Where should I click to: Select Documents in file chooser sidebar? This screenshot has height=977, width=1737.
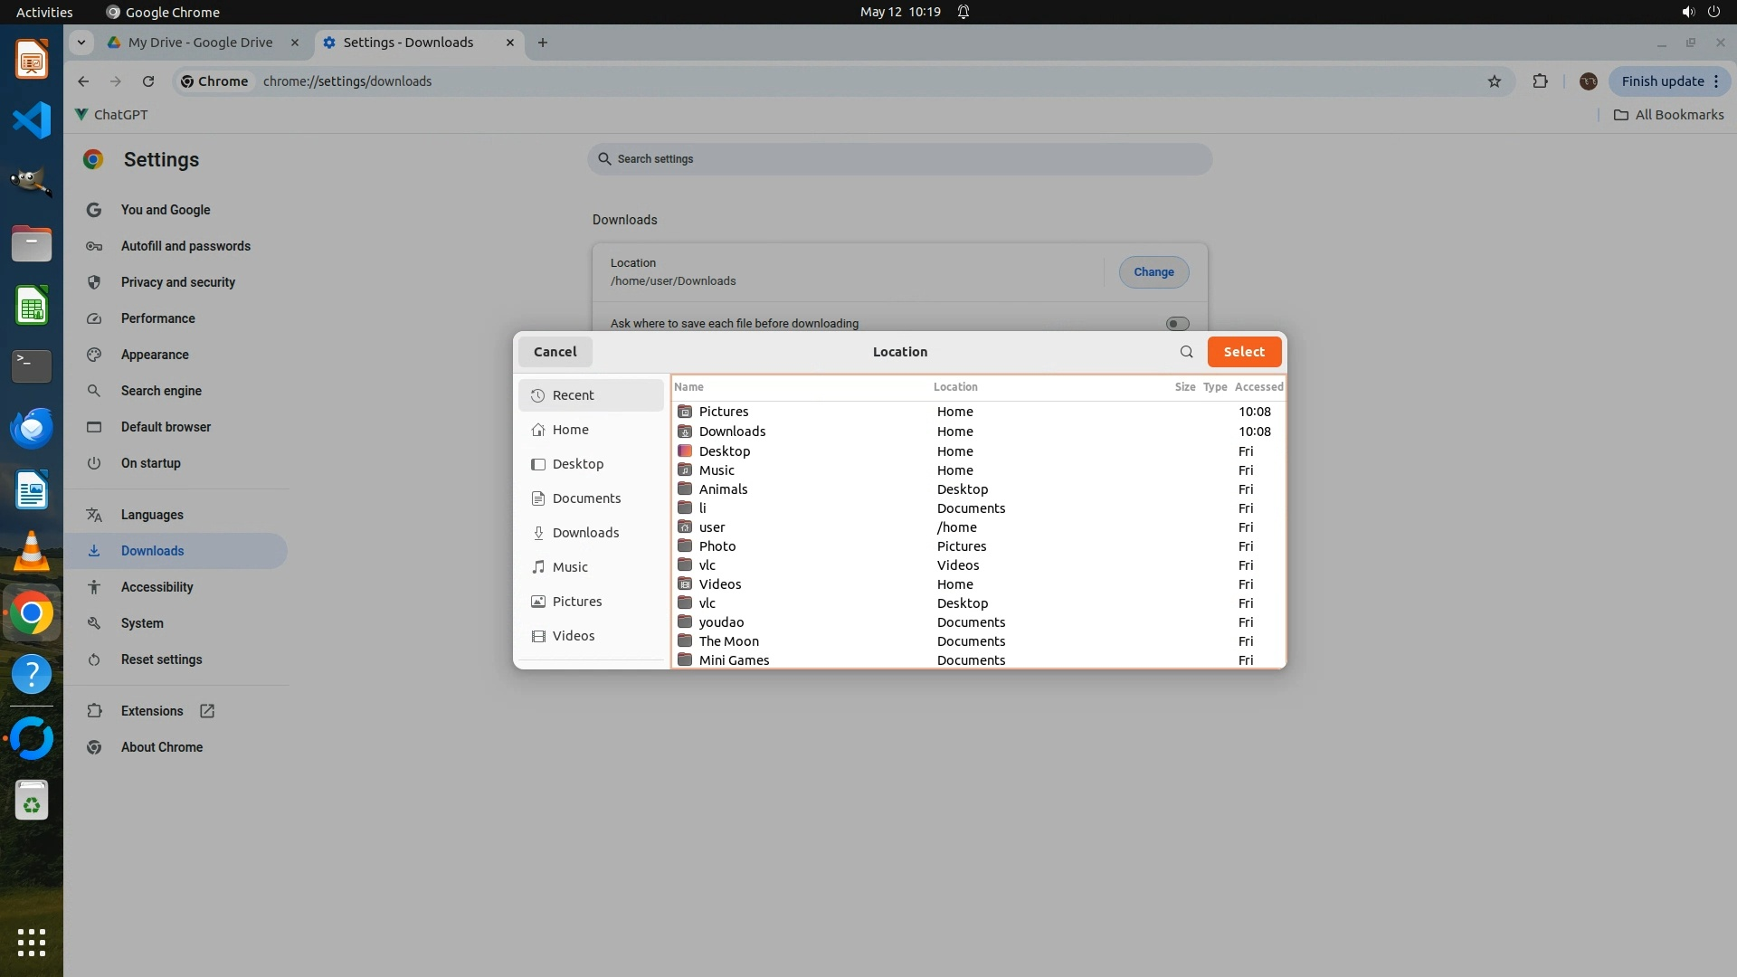[586, 498]
